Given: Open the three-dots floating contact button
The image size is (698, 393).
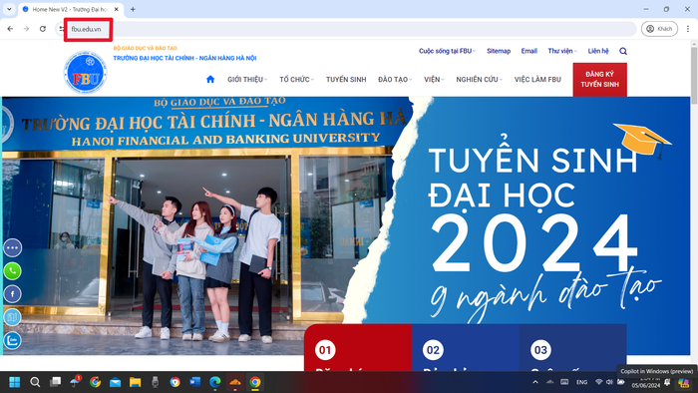Looking at the screenshot, I should pyautogui.click(x=12, y=247).
